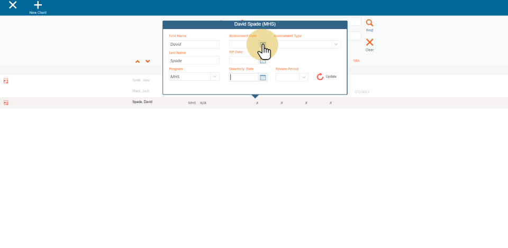508x248 pixels.
Task: Click the orange down arrow sort icon
Action: [x=148, y=62]
